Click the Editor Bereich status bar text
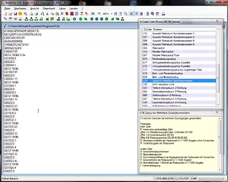Image resolution: width=228 pixels, height=182 pixels. (10, 179)
